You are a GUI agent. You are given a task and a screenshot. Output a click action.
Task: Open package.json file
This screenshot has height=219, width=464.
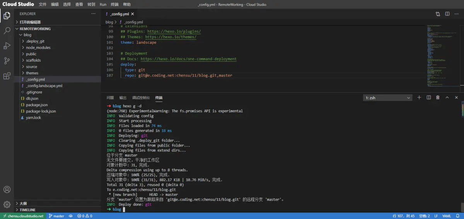(58, 105)
